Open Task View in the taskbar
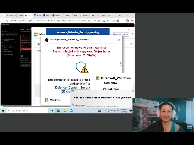The height and width of the screenshot is (145, 194). click(52, 111)
